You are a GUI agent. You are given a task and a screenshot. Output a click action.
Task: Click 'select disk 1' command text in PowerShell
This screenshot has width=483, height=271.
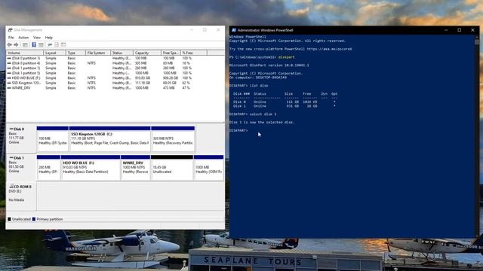(x=263, y=114)
